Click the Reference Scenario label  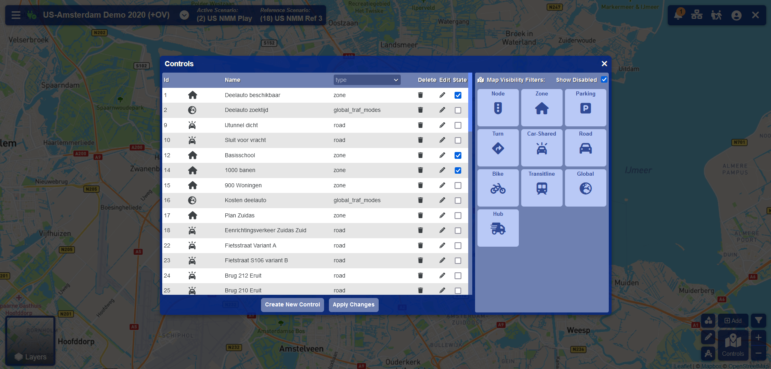(x=285, y=10)
